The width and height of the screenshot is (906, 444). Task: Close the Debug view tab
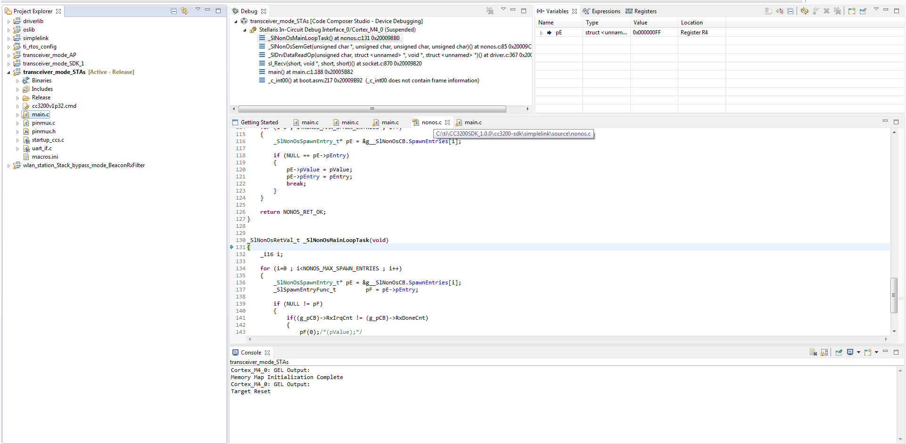coord(264,11)
